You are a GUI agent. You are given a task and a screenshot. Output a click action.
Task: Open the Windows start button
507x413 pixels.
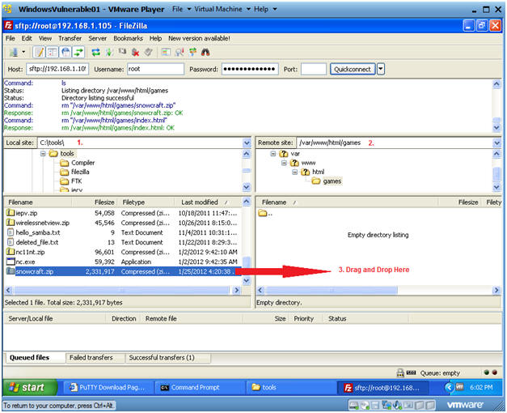click(30, 387)
